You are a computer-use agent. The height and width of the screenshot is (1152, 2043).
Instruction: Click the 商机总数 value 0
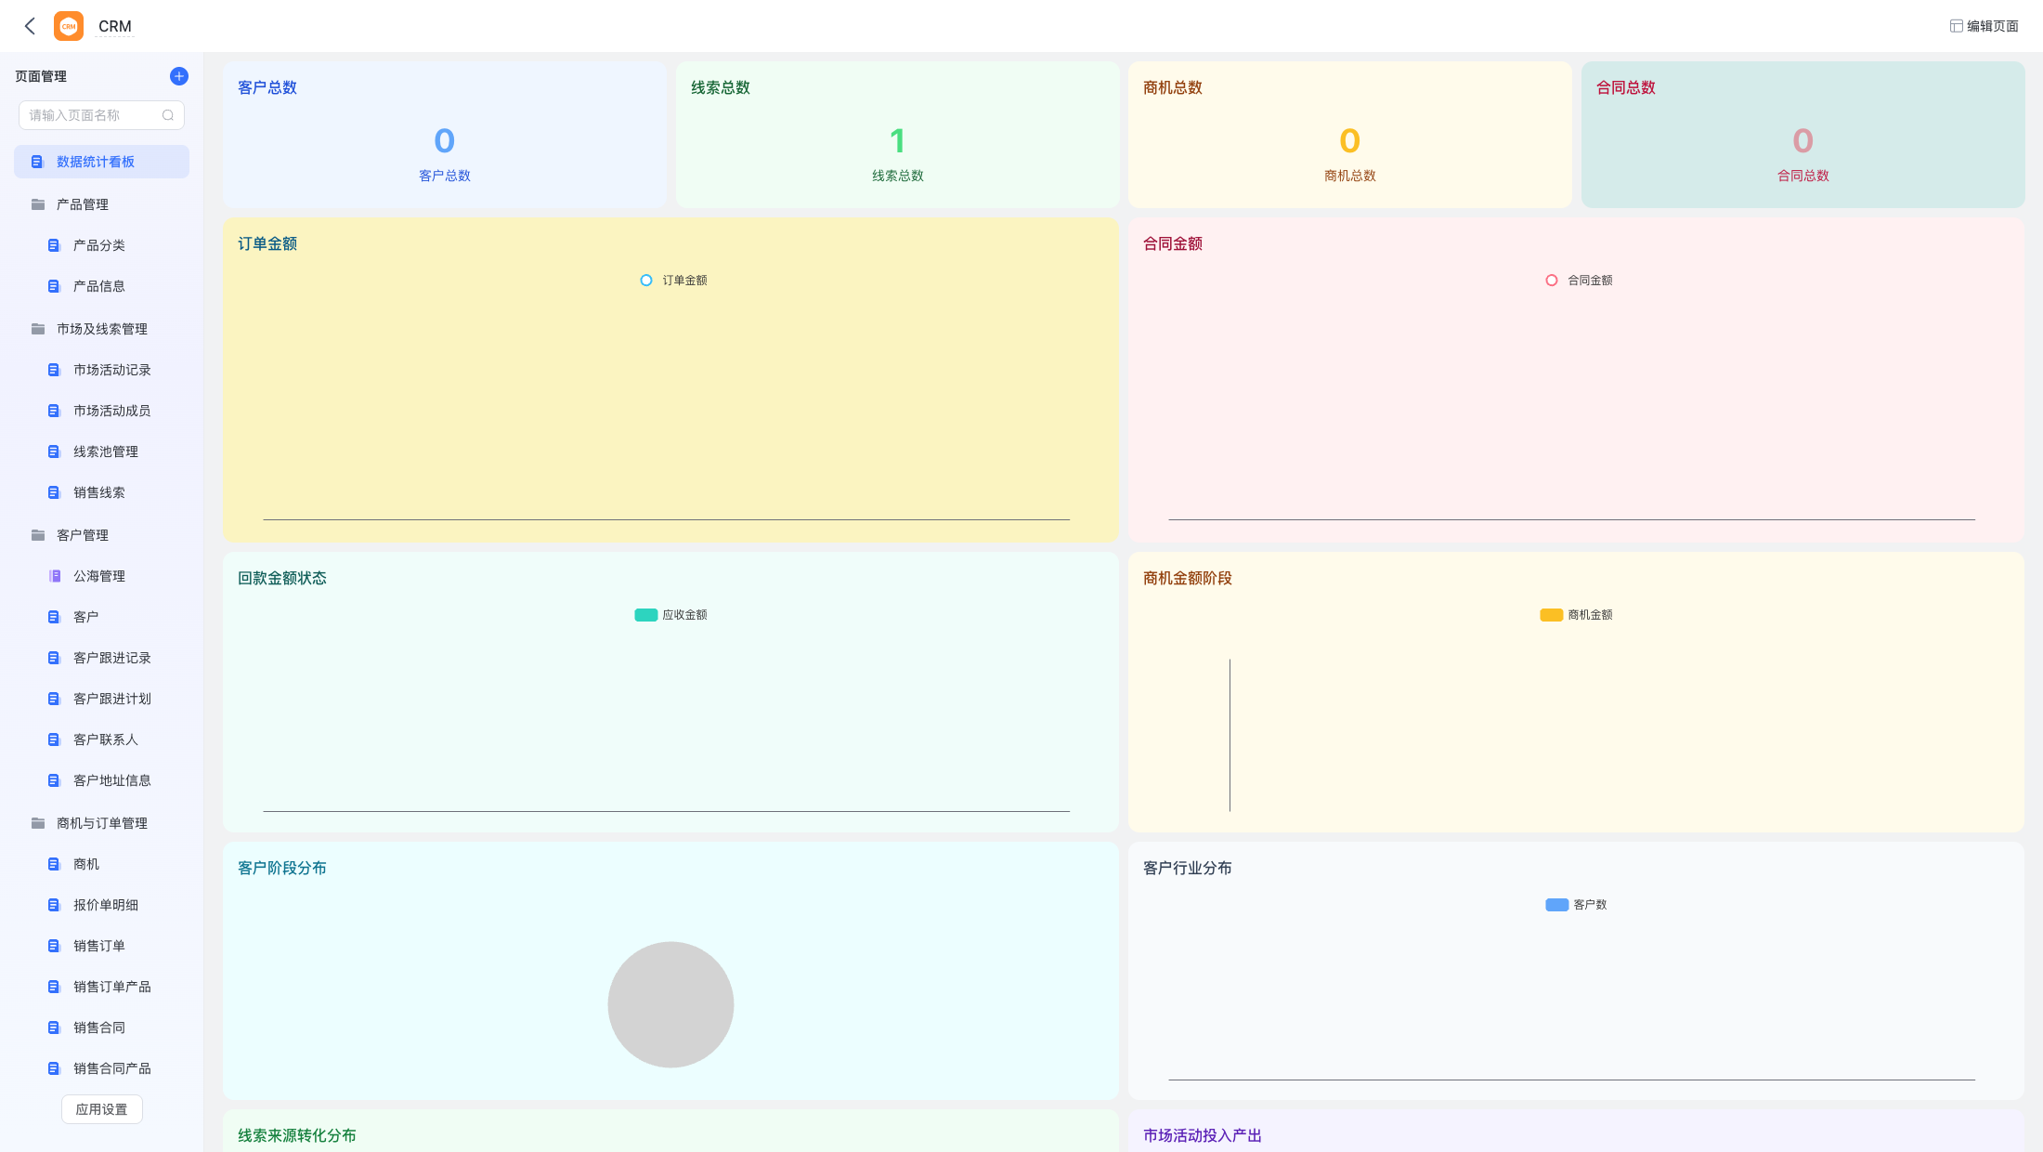[x=1350, y=141]
